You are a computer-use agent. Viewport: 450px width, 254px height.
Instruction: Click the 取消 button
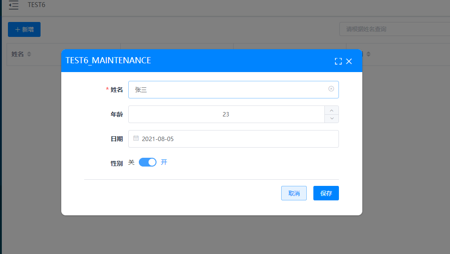[x=294, y=193]
